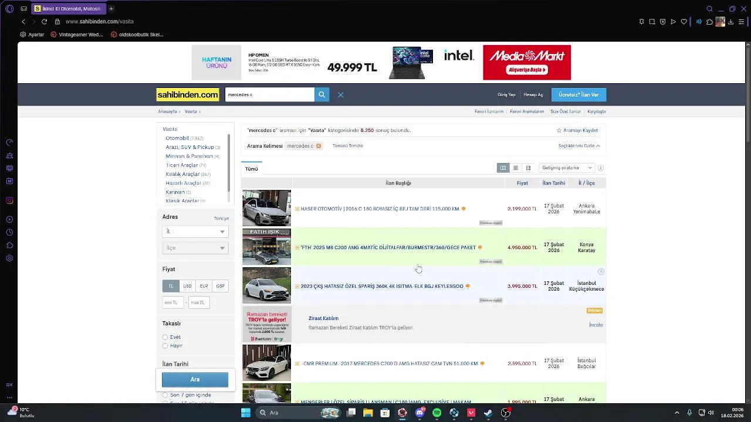The height and width of the screenshot is (422, 751).
Task: Click the blue 'Ara' filter button
Action: tap(195, 380)
